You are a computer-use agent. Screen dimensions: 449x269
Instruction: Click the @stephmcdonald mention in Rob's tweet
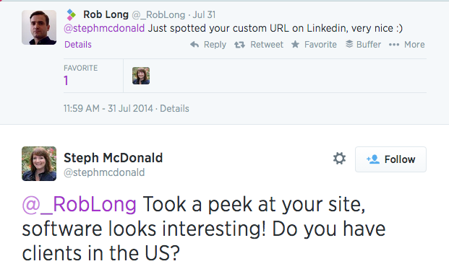[104, 28]
